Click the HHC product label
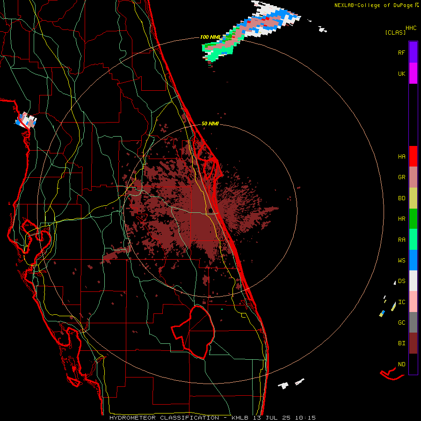 point(411,28)
